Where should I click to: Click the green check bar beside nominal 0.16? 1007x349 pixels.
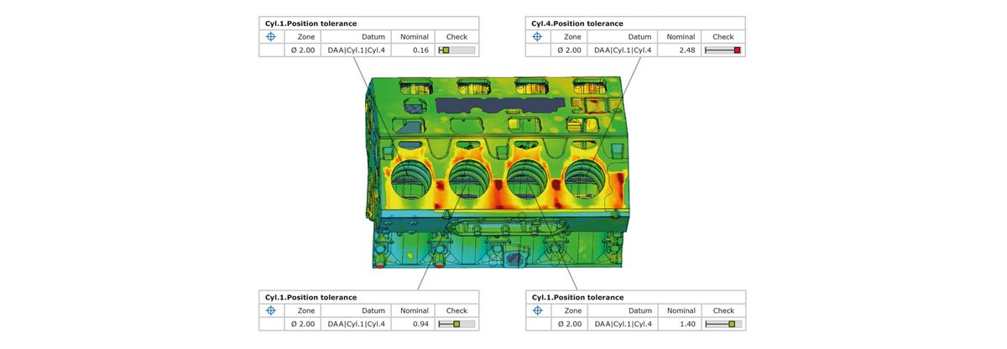(x=457, y=50)
